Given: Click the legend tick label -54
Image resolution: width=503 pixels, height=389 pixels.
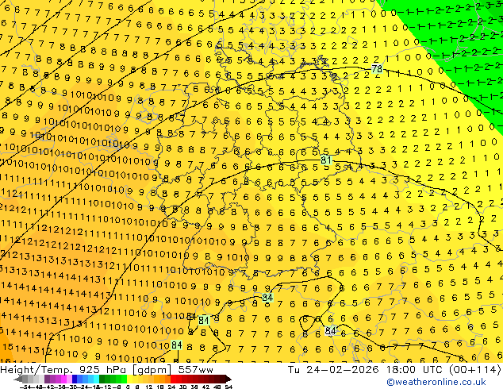Looking at the screenshot, I should [x=25, y=387].
